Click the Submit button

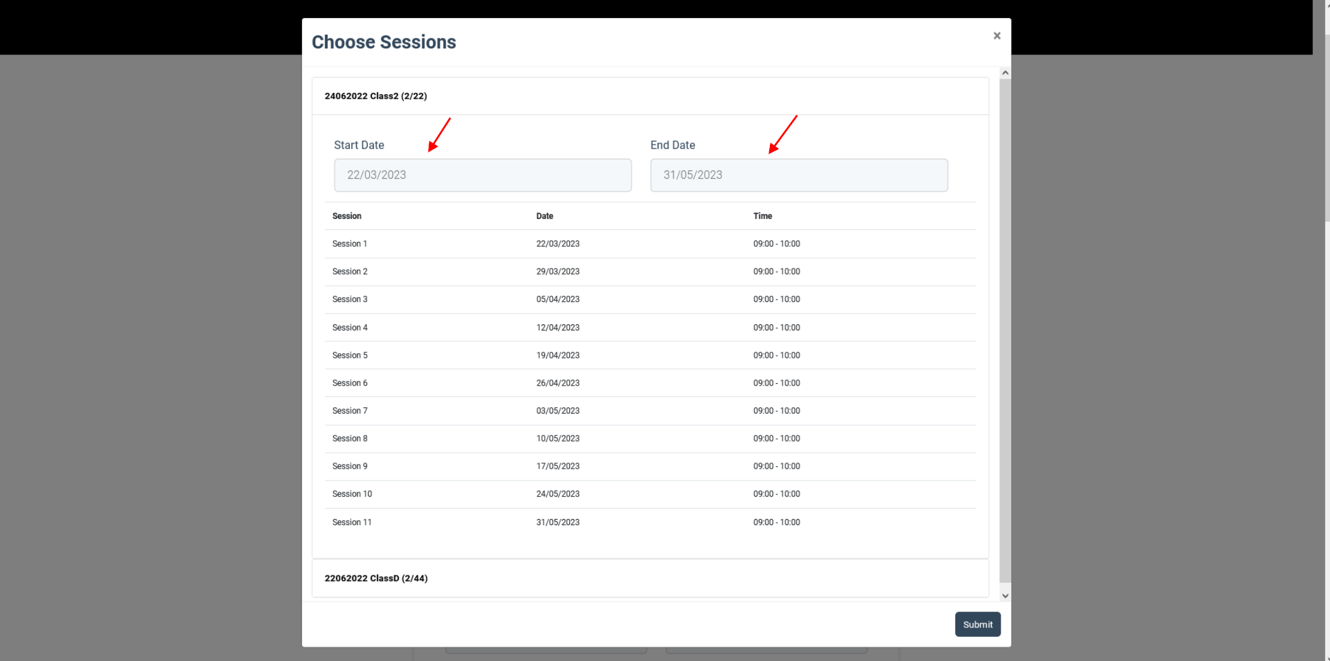pyautogui.click(x=978, y=624)
